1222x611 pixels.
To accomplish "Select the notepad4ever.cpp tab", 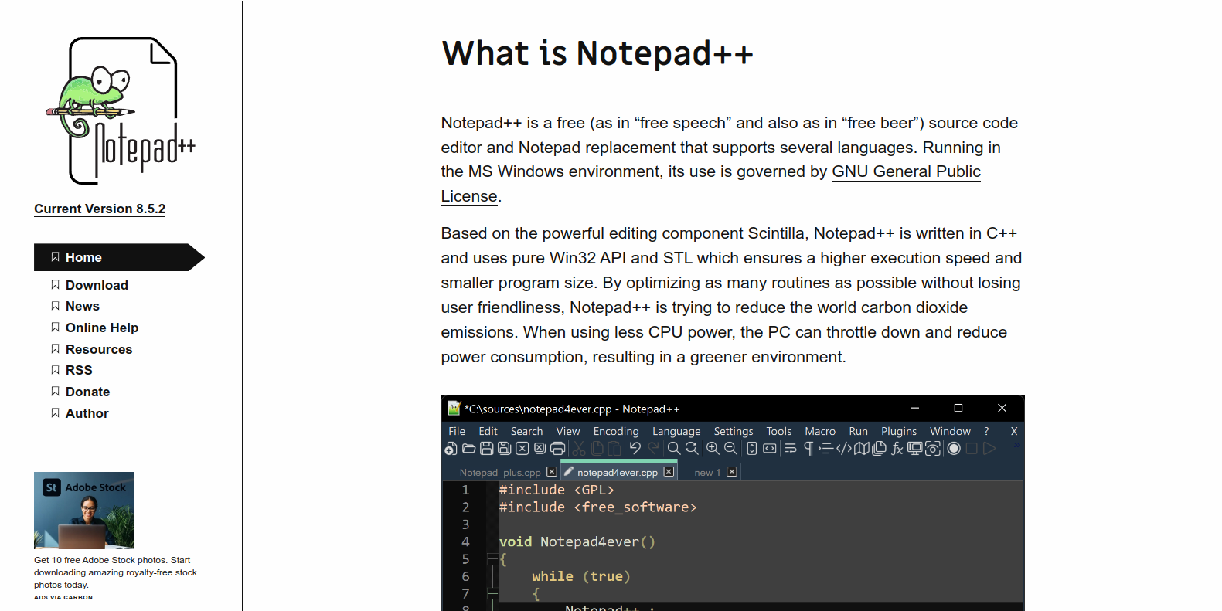I will coord(618,472).
